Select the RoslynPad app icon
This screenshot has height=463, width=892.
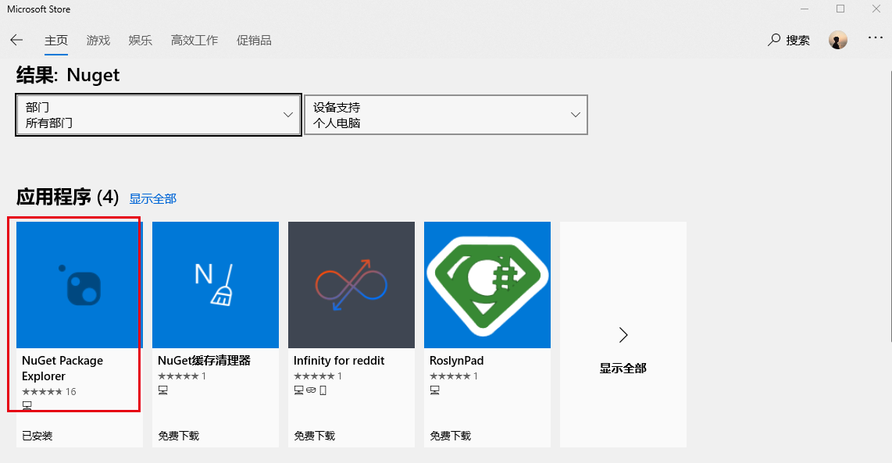point(487,285)
